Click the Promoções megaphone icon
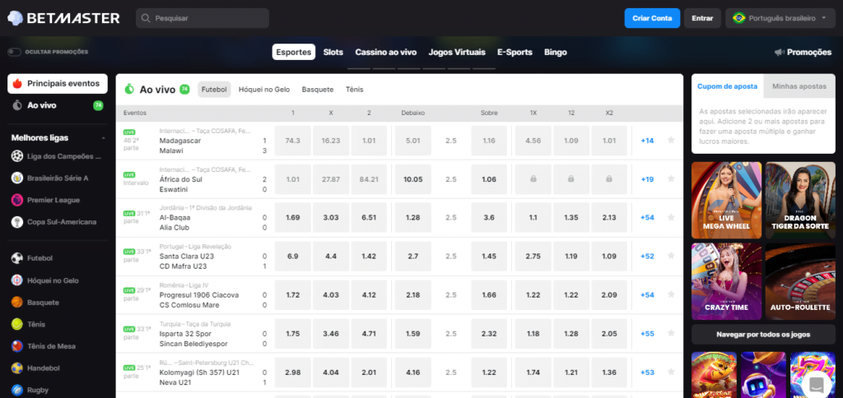 [779, 52]
